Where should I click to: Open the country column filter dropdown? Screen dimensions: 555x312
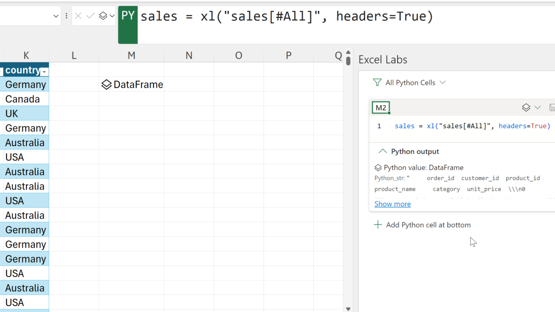44,71
